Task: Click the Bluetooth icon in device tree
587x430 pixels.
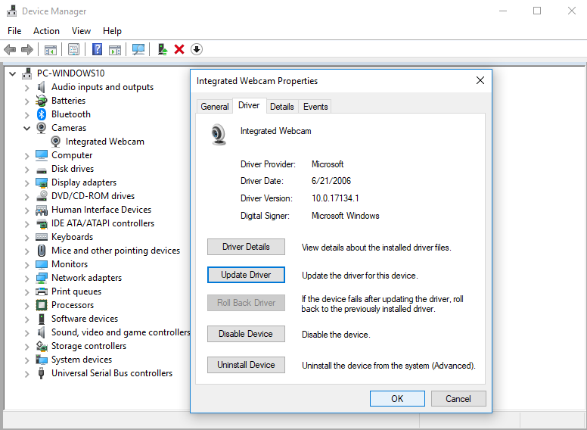Action: click(42, 114)
